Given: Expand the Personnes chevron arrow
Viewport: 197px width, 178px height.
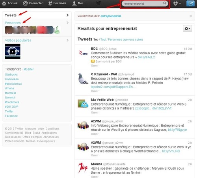Looking at the screenshot, I should pyautogui.click(x=67, y=23).
